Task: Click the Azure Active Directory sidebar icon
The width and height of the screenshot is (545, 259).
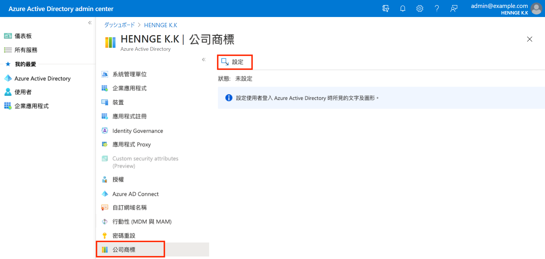Action: click(x=8, y=78)
